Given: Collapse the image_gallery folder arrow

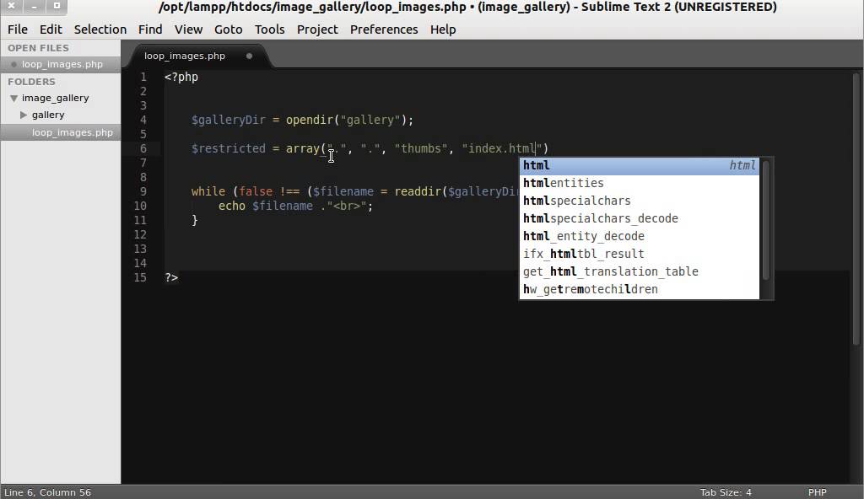Looking at the screenshot, I should [x=13, y=98].
